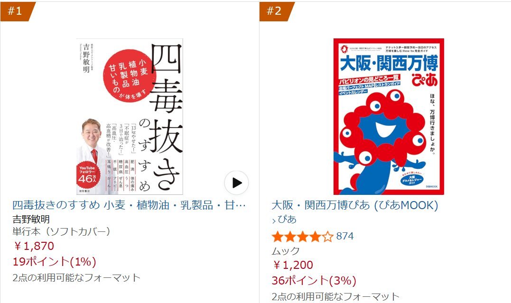The height and width of the screenshot is (303, 511).
Task: Select the ￥1,200 price
Action: pyautogui.click(x=293, y=265)
